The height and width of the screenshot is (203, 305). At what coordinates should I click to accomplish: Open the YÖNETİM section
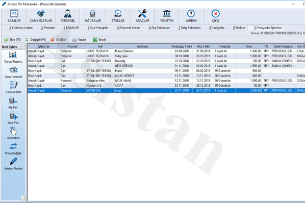tap(167, 16)
